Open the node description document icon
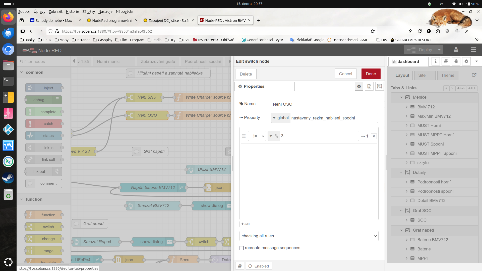482x271 pixels. tap(369, 86)
